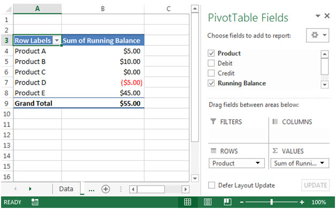Image resolution: width=336 pixels, height=209 pixels.
Task: Open the PivotTable Fields tools gear
Action: click(317, 35)
